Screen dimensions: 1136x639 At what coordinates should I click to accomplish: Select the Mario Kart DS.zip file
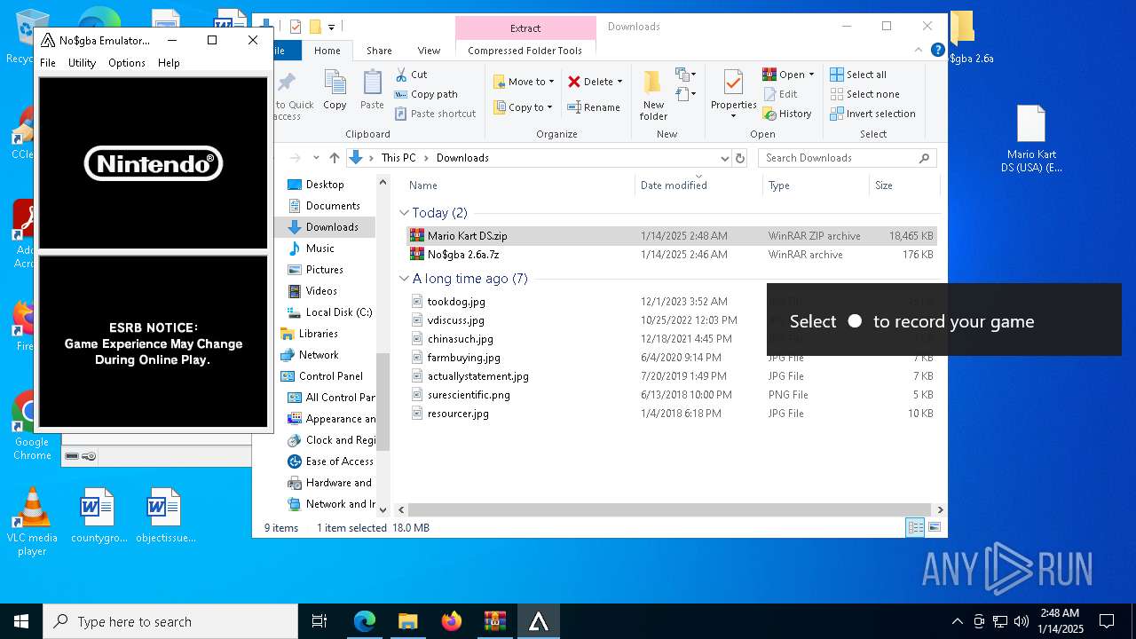pyautogui.click(x=671, y=236)
